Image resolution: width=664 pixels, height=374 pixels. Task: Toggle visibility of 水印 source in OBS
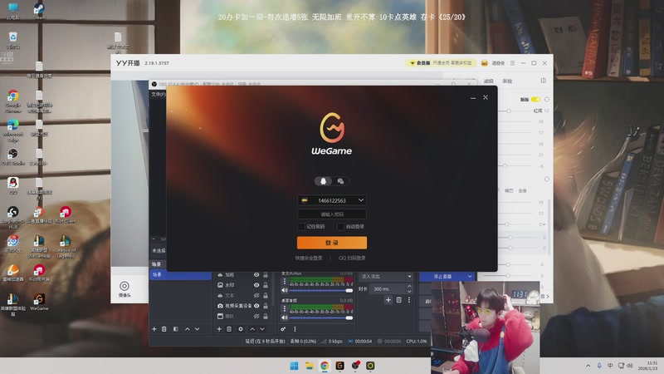pos(256,285)
